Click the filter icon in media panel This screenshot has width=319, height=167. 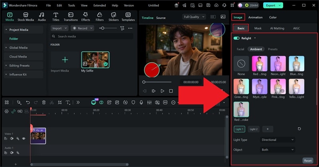pyautogui.click(x=122, y=28)
